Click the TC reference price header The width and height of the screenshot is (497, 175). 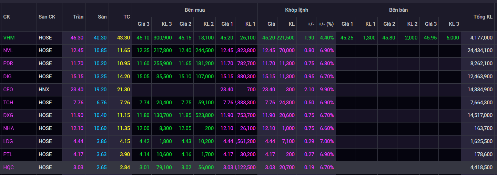(126, 17)
